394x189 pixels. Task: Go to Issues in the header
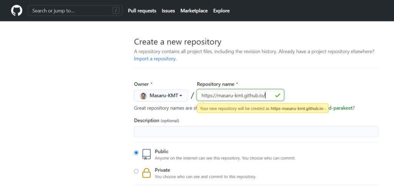[168, 11]
